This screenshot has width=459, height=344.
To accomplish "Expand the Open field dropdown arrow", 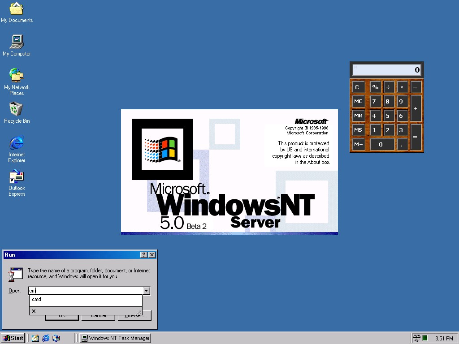I will pos(147,290).
